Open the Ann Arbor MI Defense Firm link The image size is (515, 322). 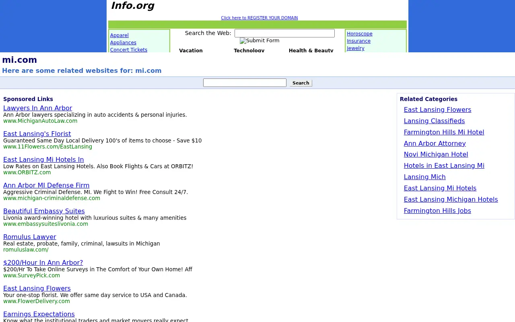click(46, 185)
